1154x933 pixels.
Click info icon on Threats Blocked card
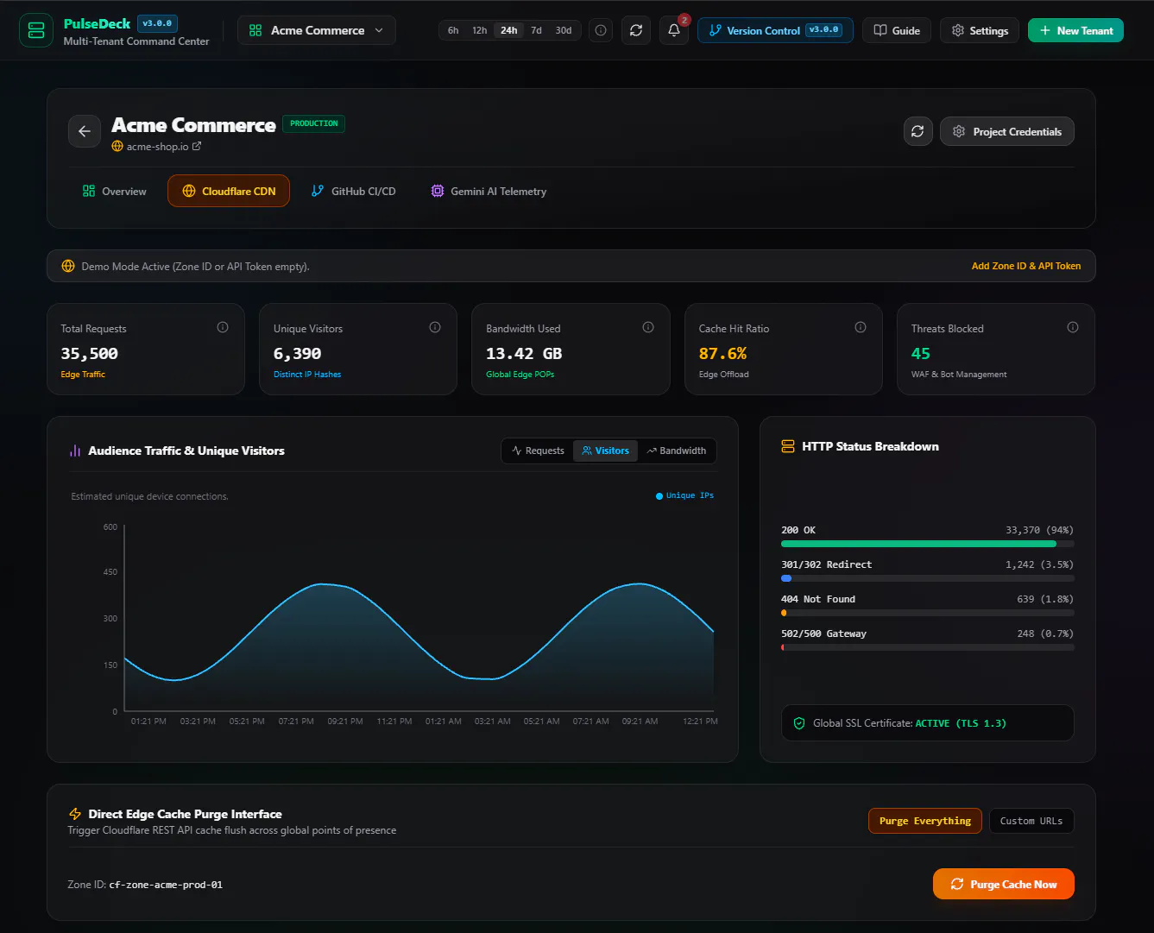click(x=1073, y=327)
